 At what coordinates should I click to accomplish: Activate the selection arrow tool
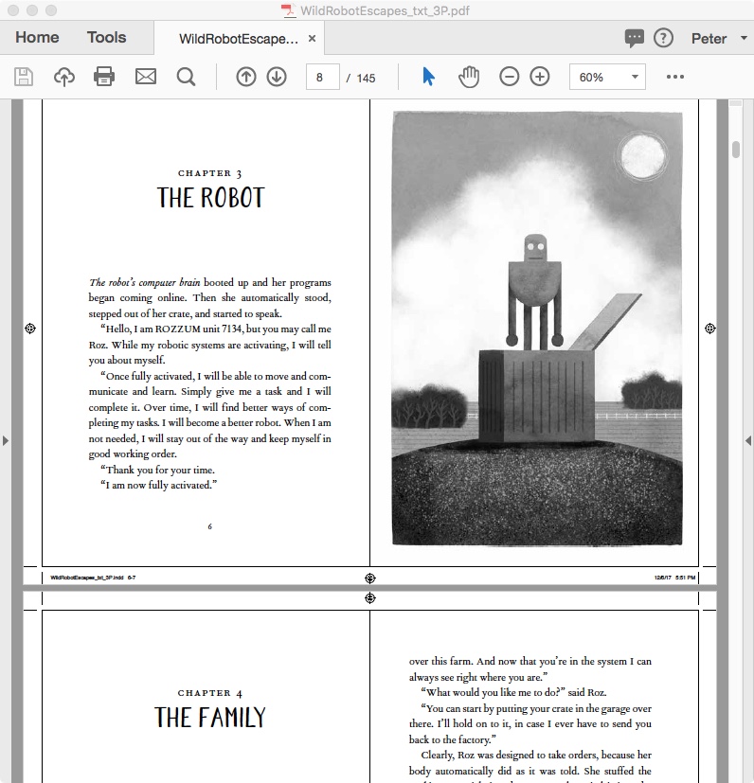(428, 77)
